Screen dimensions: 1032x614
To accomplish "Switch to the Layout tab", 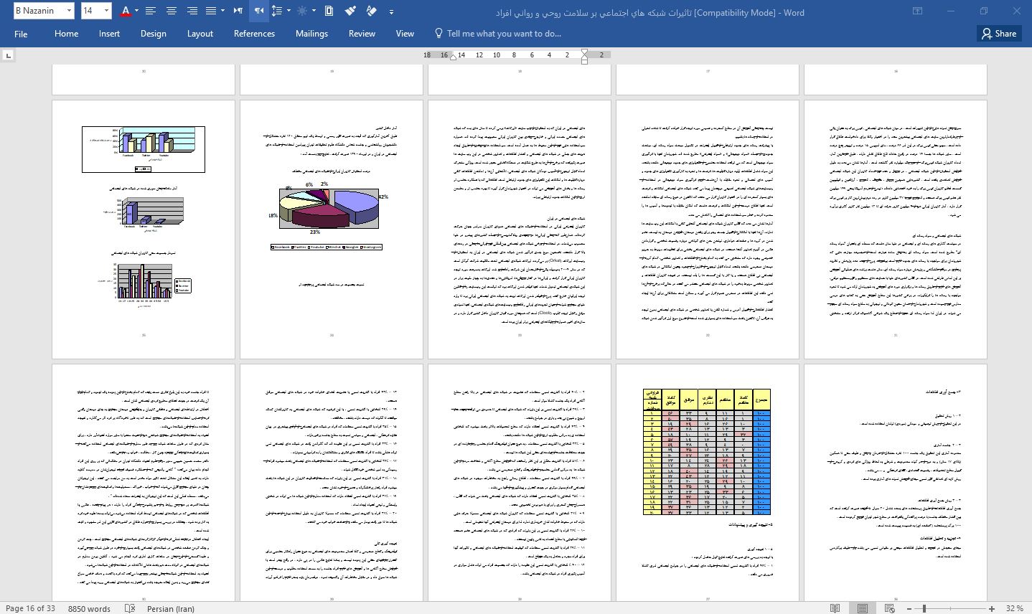I will coord(200,34).
